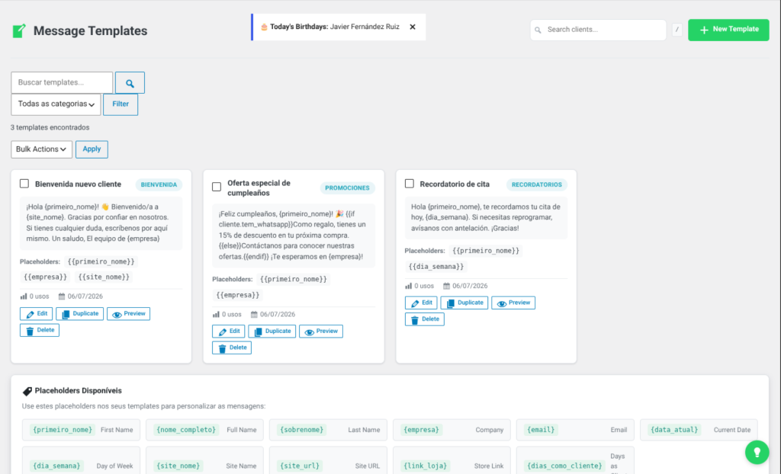The width and height of the screenshot is (781, 474).
Task: Expand the Bulk Actions dropdown
Action: pos(41,149)
